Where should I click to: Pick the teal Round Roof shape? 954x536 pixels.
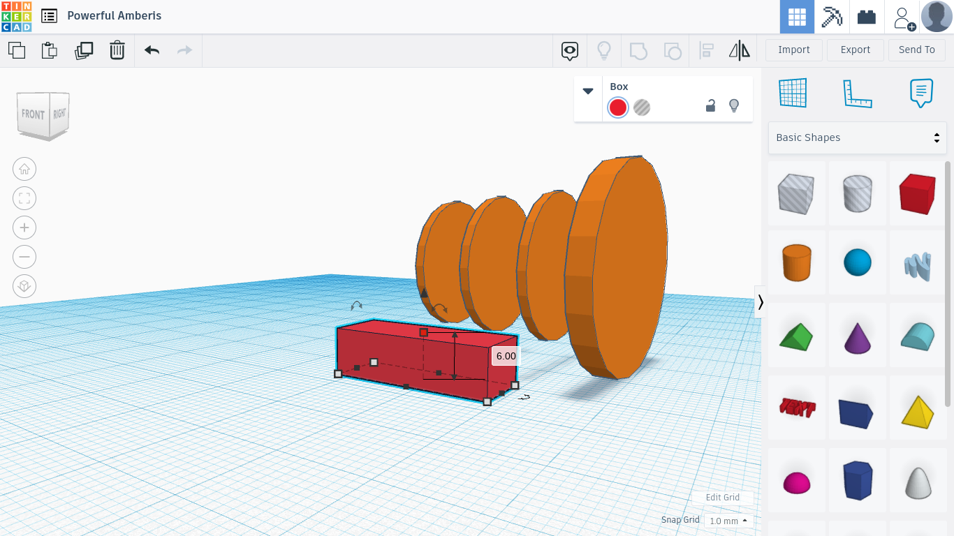[x=918, y=336]
